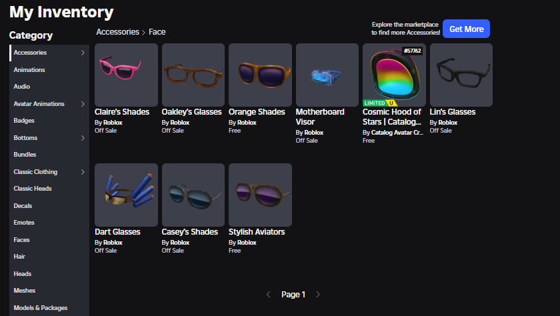Click the Page 1 indicator text
The width and height of the screenshot is (560, 316).
(293, 295)
